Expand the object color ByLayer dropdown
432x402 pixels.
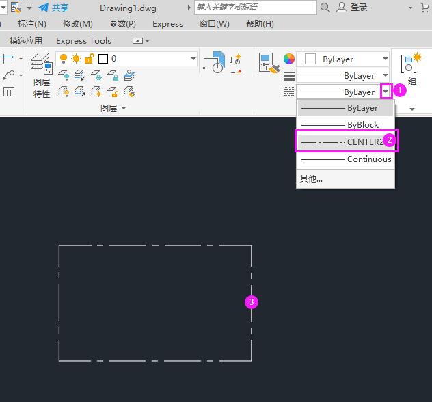click(385, 59)
